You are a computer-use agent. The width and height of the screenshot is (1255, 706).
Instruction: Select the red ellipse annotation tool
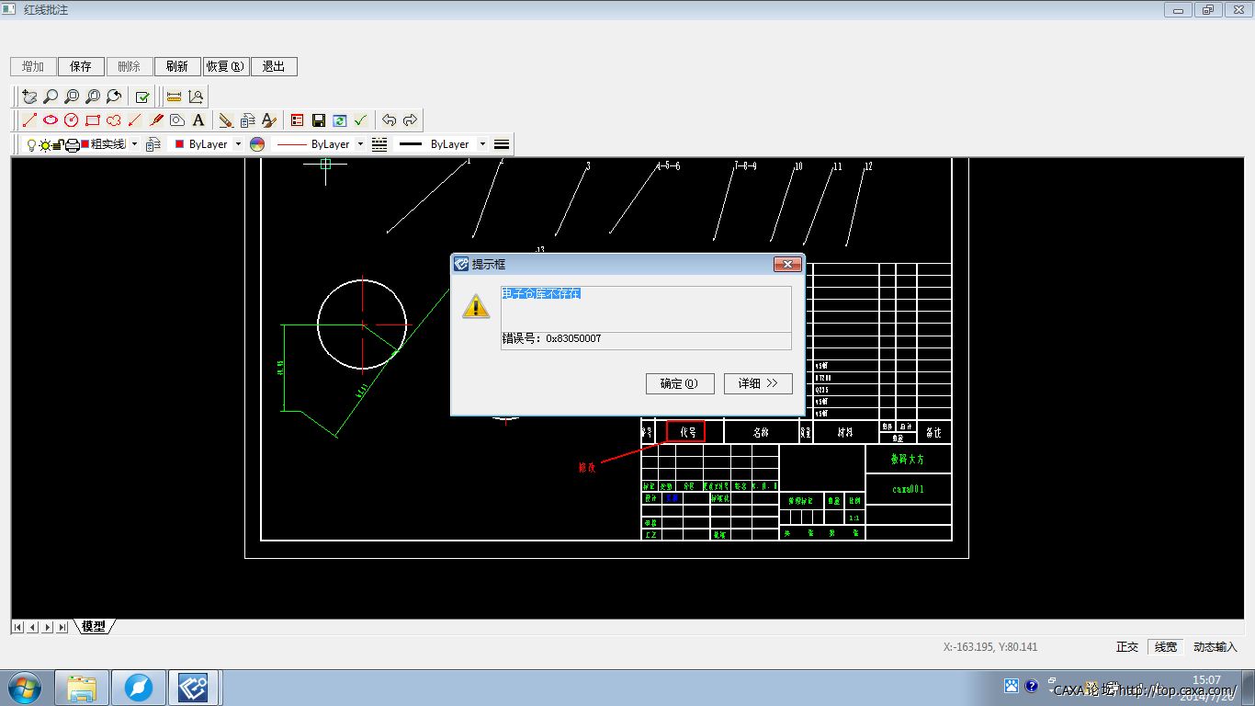pos(51,120)
